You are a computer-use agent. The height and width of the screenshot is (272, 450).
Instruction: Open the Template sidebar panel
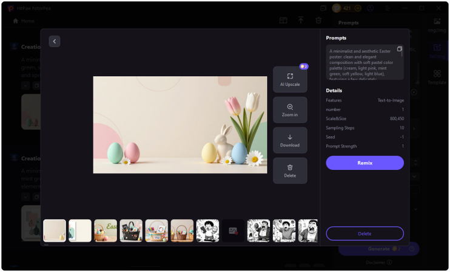(x=437, y=77)
